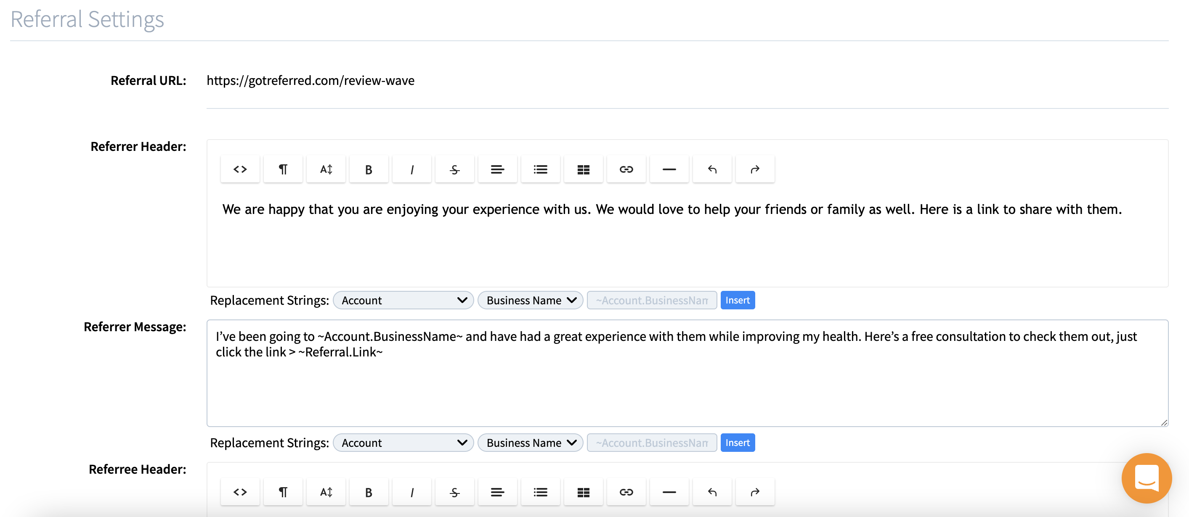Toggle HTML code view in Referrer Header editor

[x=240, y=169]
